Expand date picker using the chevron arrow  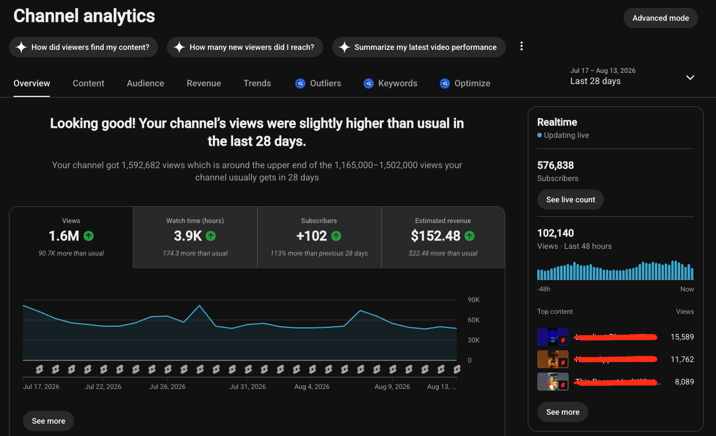[x=690, y=77]
